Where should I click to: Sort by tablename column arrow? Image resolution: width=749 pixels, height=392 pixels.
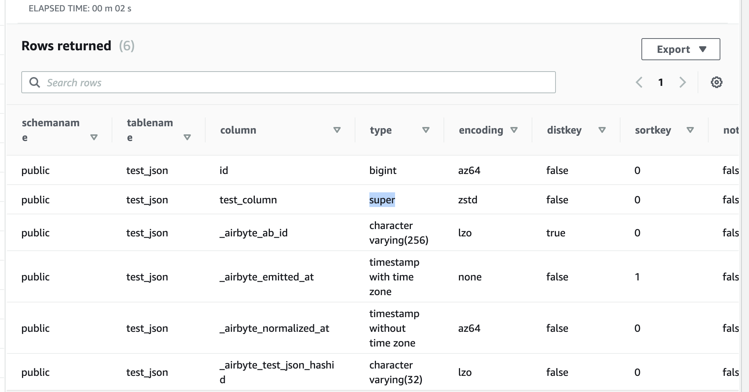(187, 137)
